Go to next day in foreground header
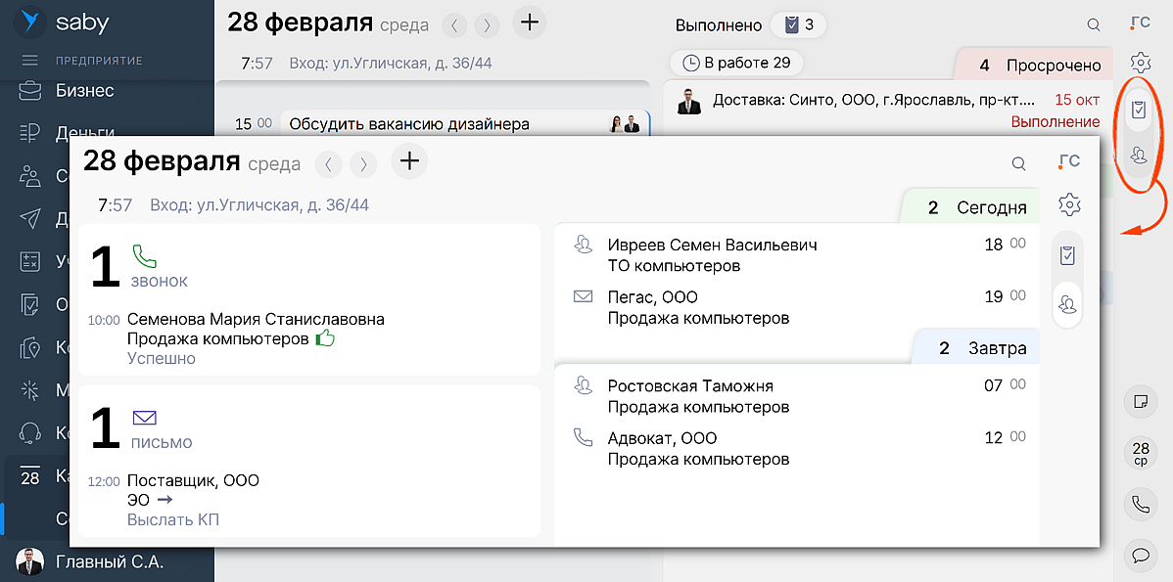Viewport: 1173px width, 582px height. pos(363,164)
